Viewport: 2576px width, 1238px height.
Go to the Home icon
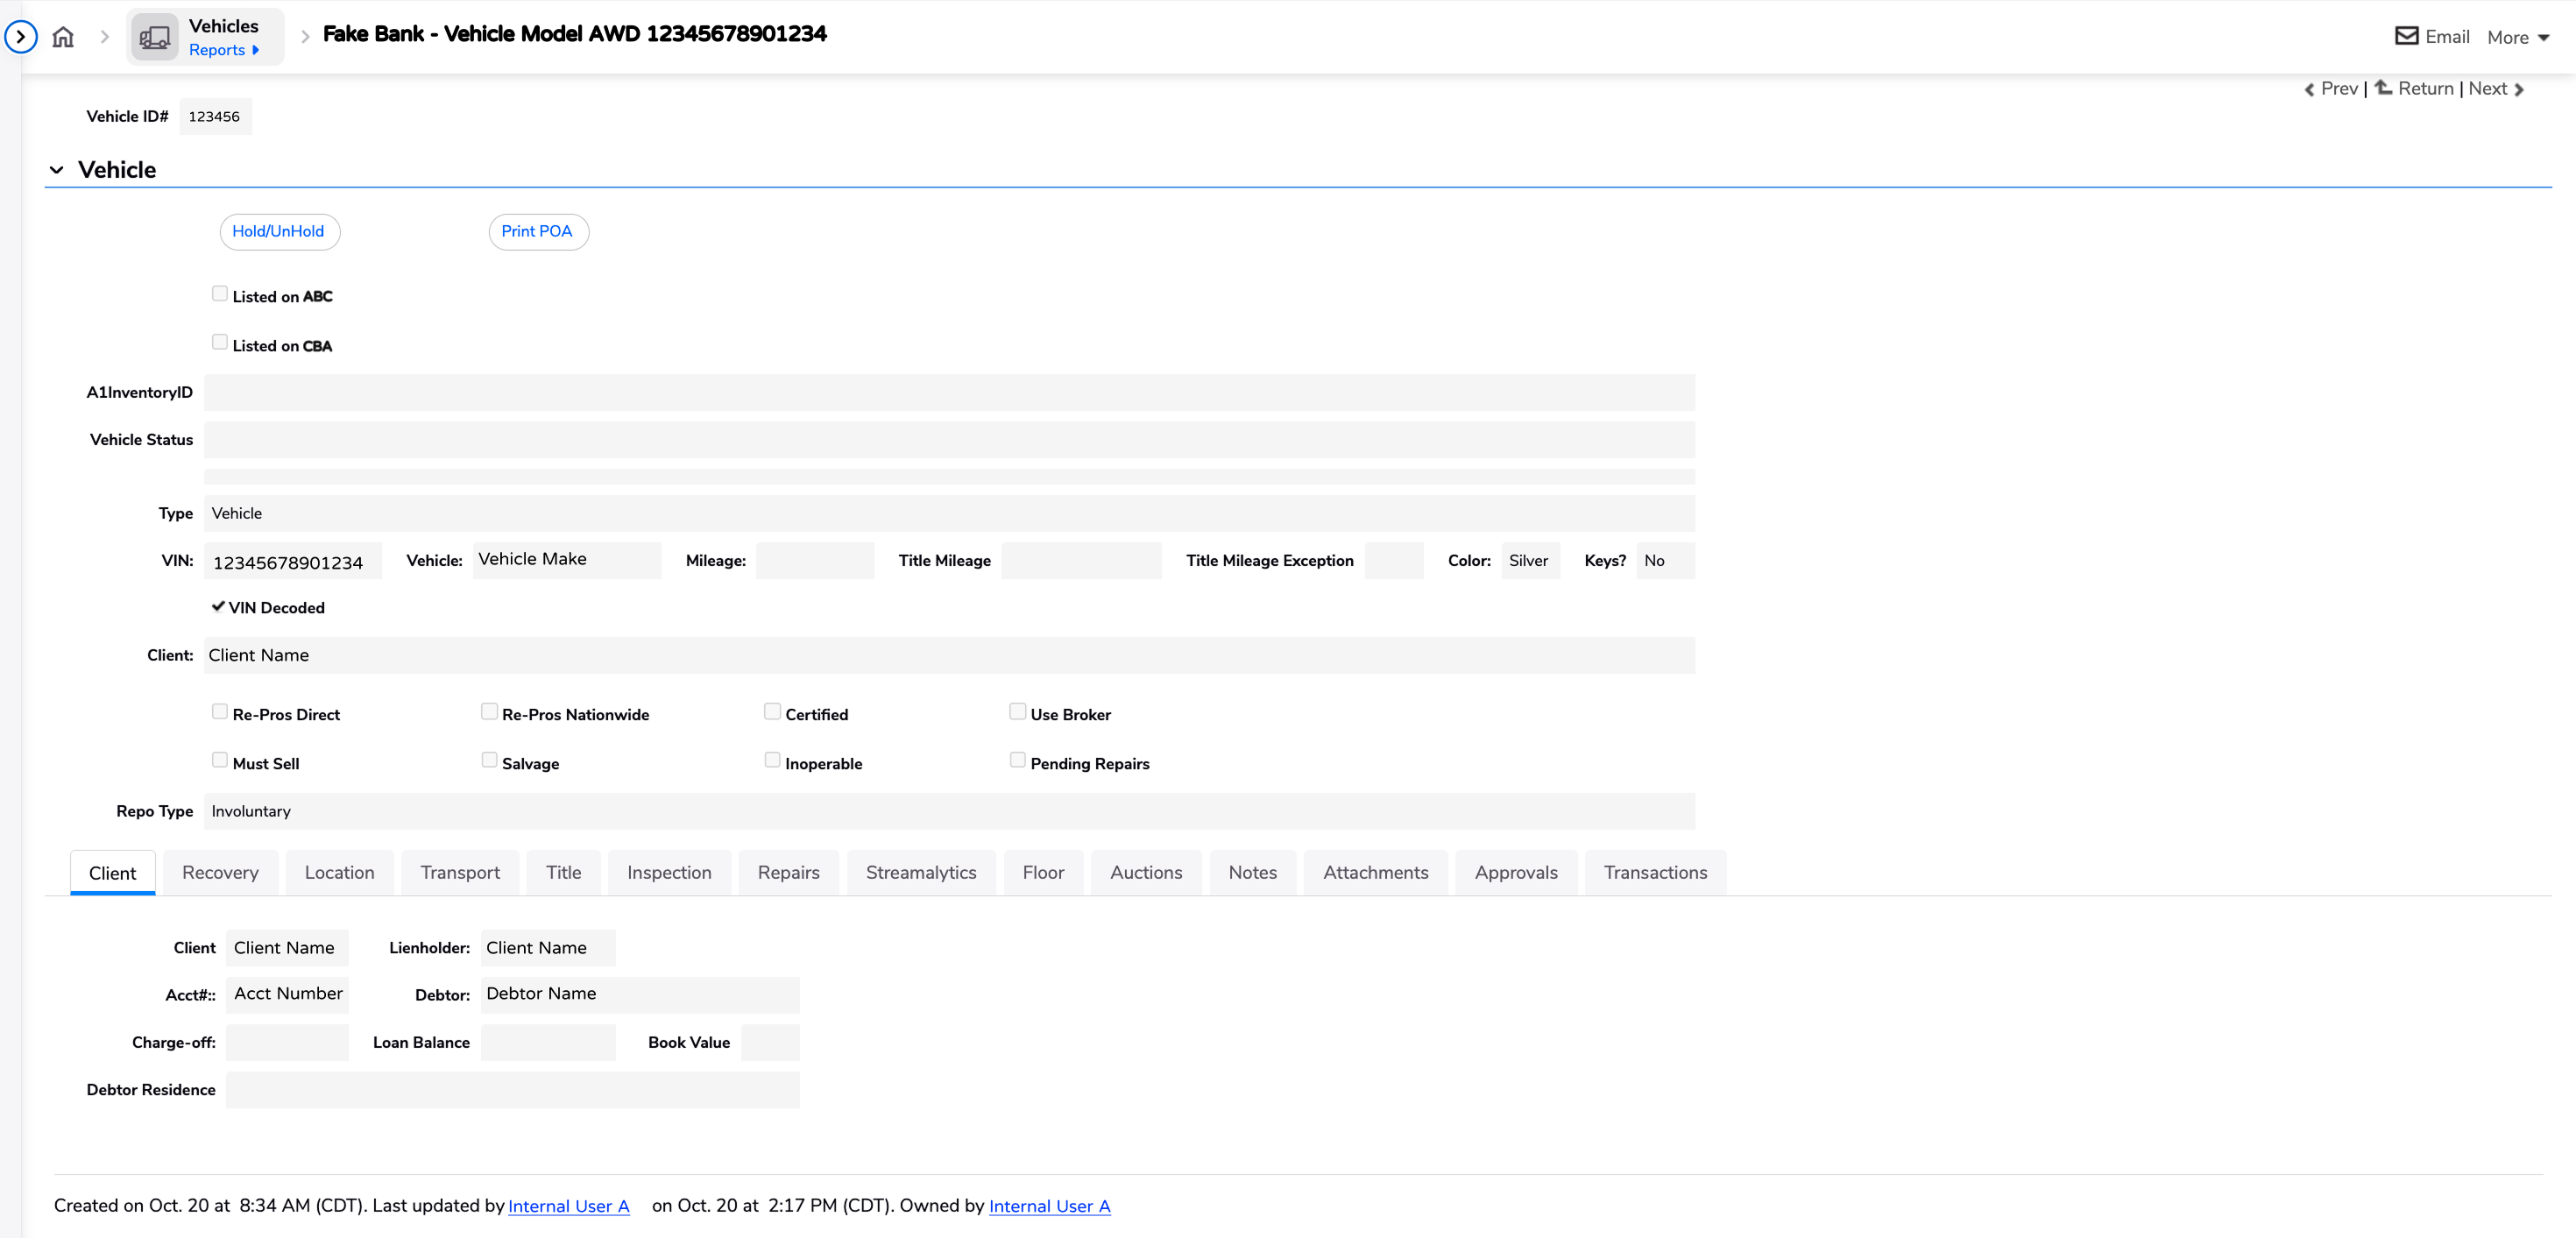point(63,37)
